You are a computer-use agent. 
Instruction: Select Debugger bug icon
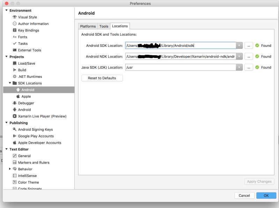pyautogui.click(x=15, y=103)
